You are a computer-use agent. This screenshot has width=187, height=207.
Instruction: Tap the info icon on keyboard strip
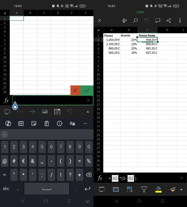pyautogui.click(x=59, y=124)
